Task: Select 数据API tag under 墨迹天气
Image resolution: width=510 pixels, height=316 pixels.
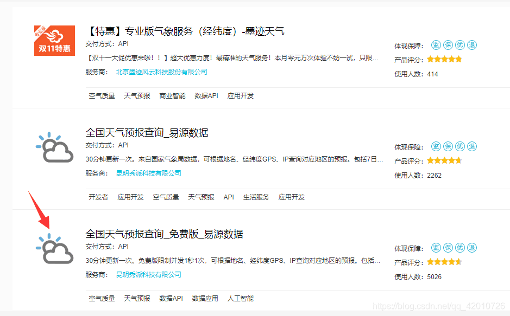Action: point(206,96)
